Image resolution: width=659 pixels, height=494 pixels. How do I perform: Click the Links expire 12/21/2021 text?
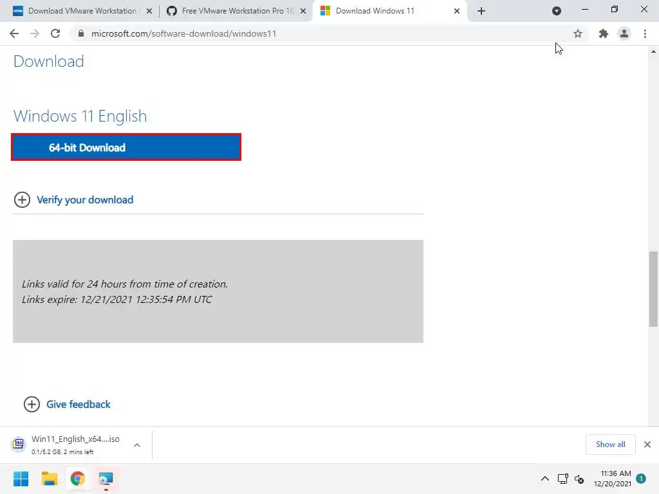117,300
